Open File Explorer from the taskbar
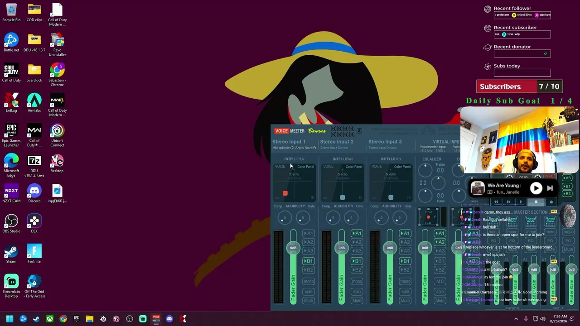 pos(90,319)
